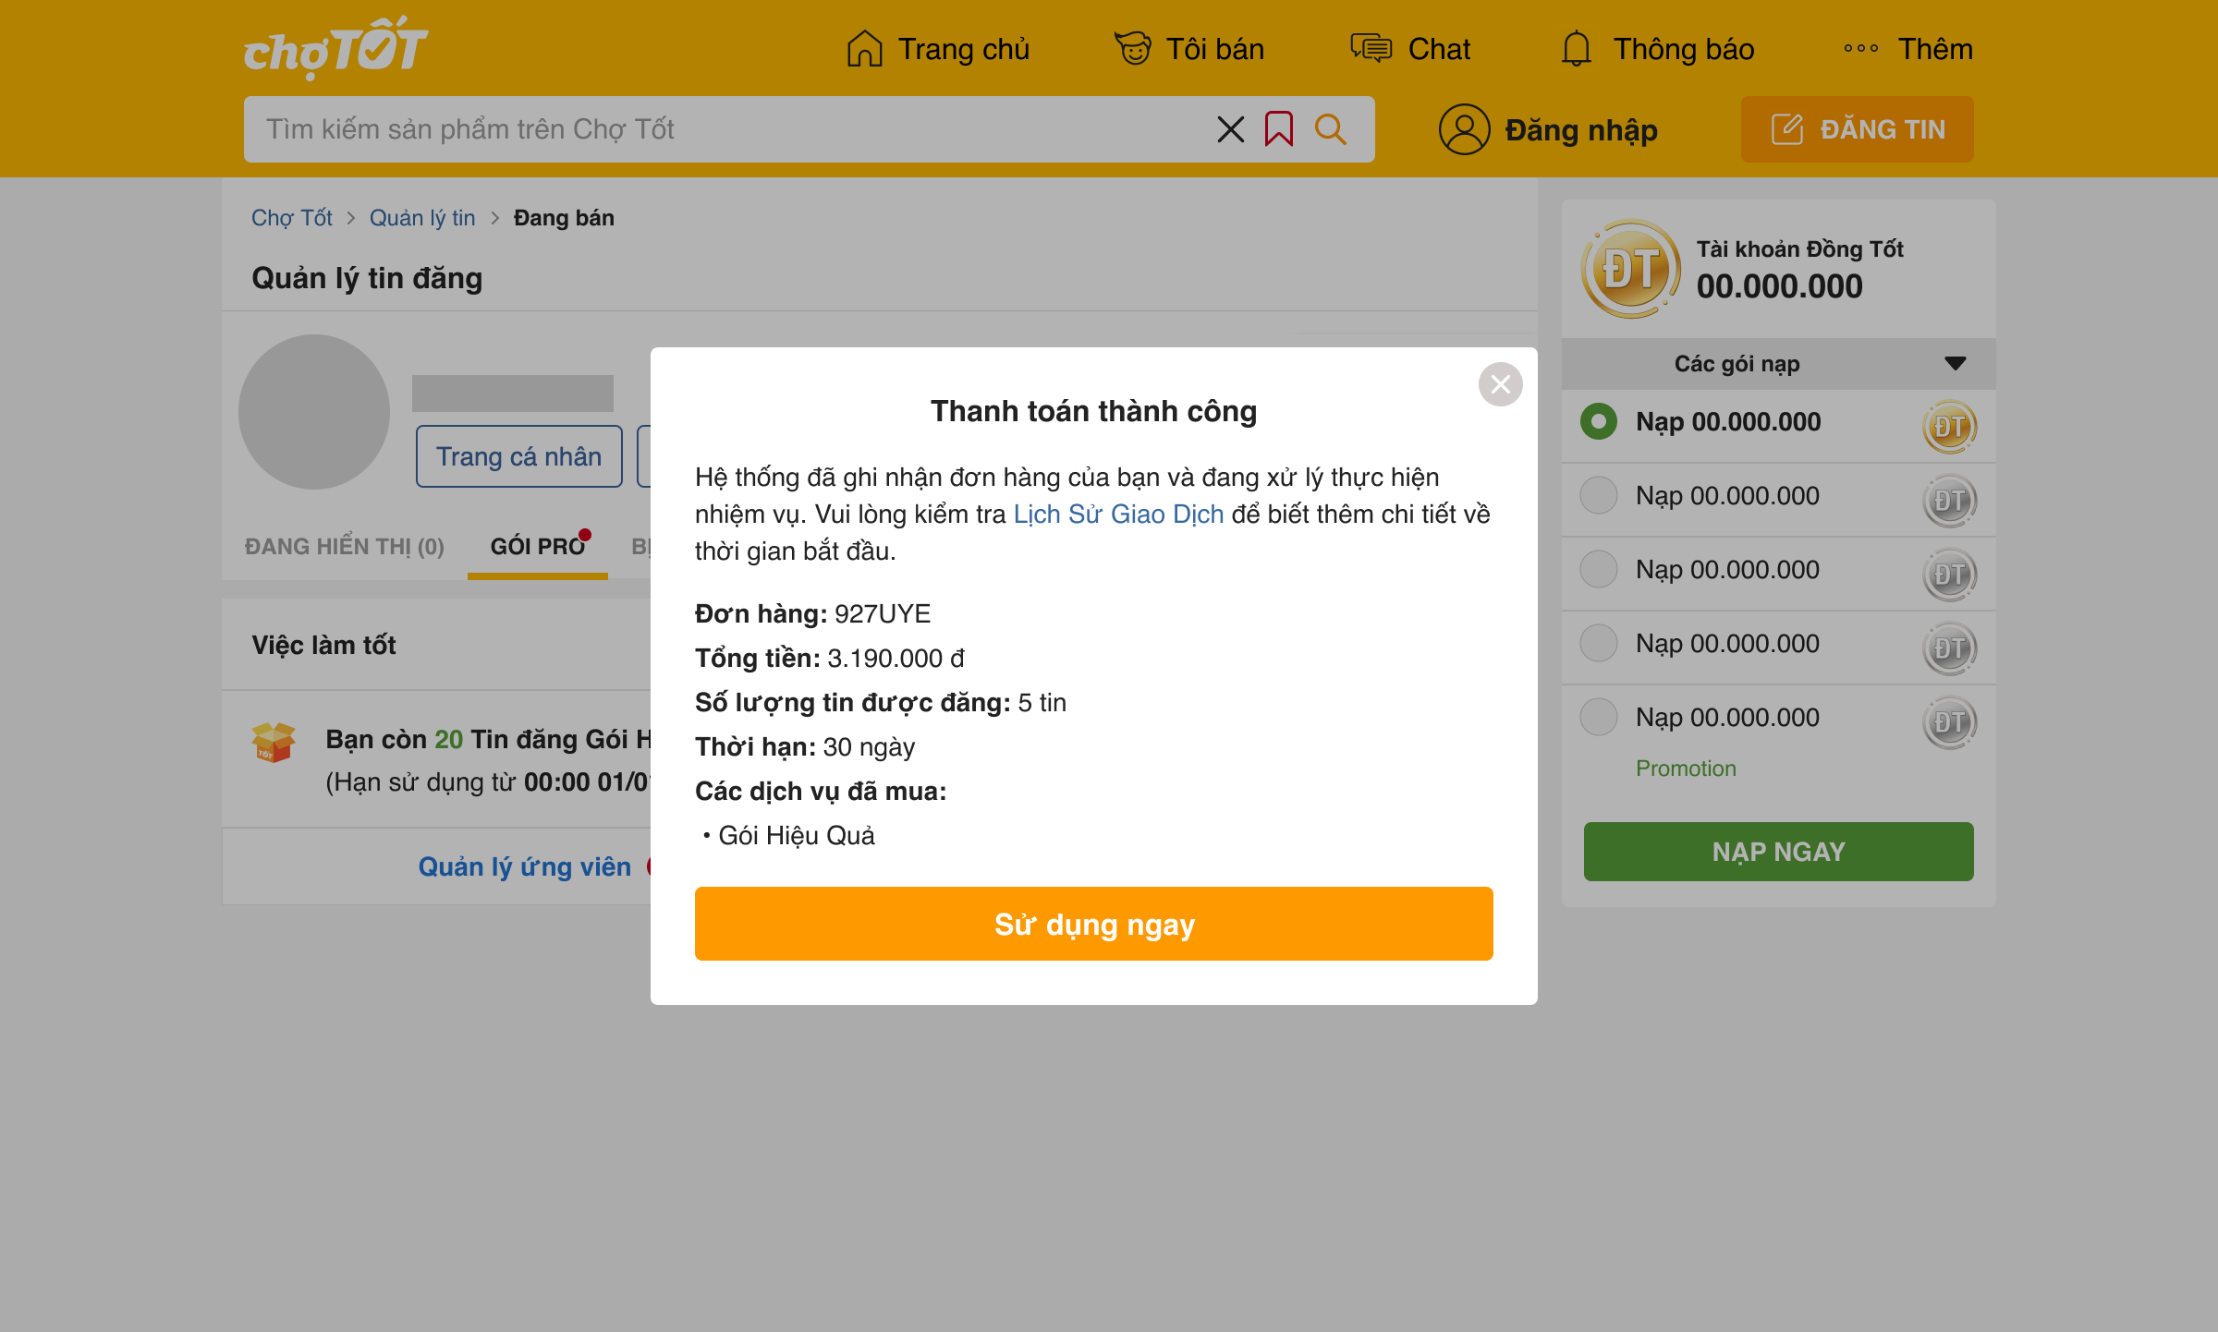Click the orange magnifier search icon
This screenshot has height=1332, width=2218.
1330,129
